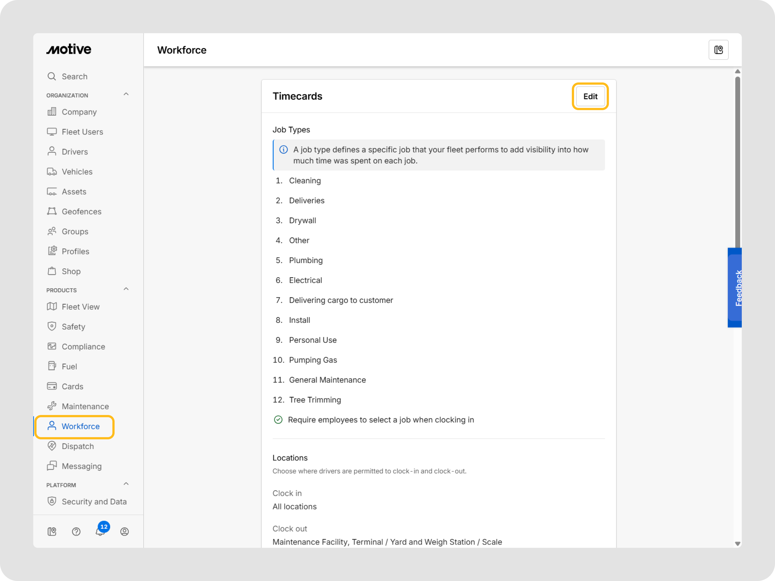Viewport: 775px width, 581px height.
Task: Click the user profile icon at bottom
Action: point(124,531)
